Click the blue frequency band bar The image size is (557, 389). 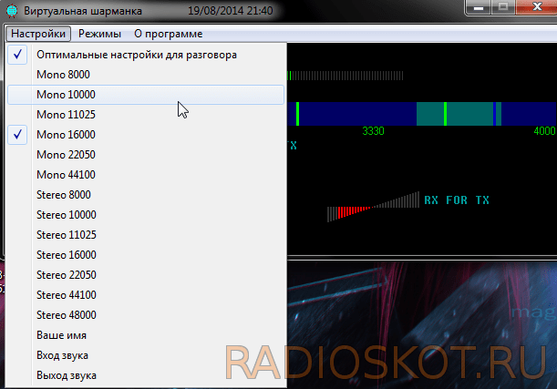pyautogui.click(x=422, y=114)
